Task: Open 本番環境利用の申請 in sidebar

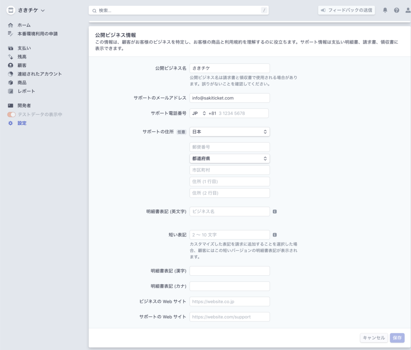Action: tap(37, 34)
